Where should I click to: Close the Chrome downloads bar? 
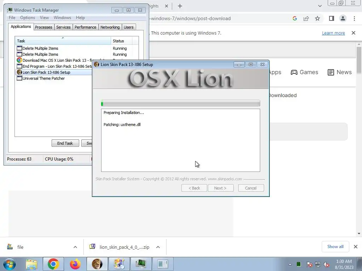pyautogui.click(x=356, y=247)
